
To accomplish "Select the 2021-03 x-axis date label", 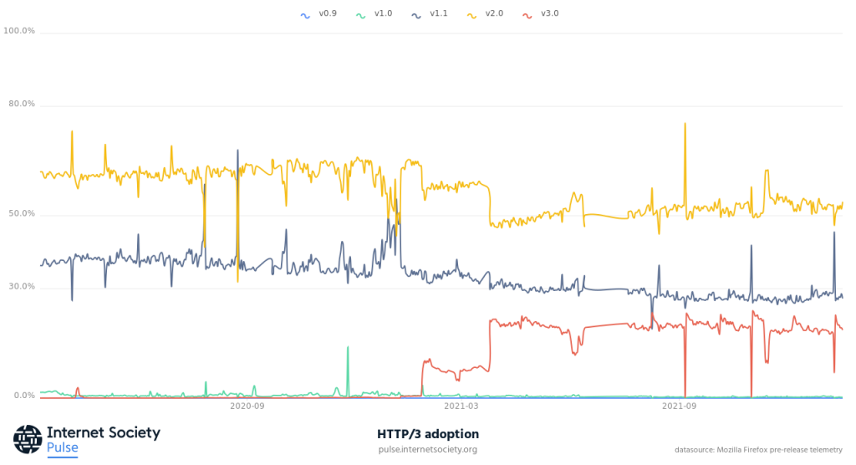I will (461, 406).
